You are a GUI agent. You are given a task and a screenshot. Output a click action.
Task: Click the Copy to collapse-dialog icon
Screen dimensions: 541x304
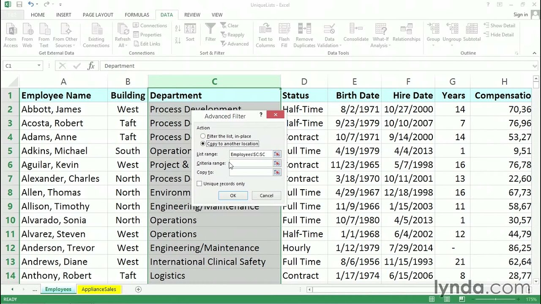tap(277, 172)
